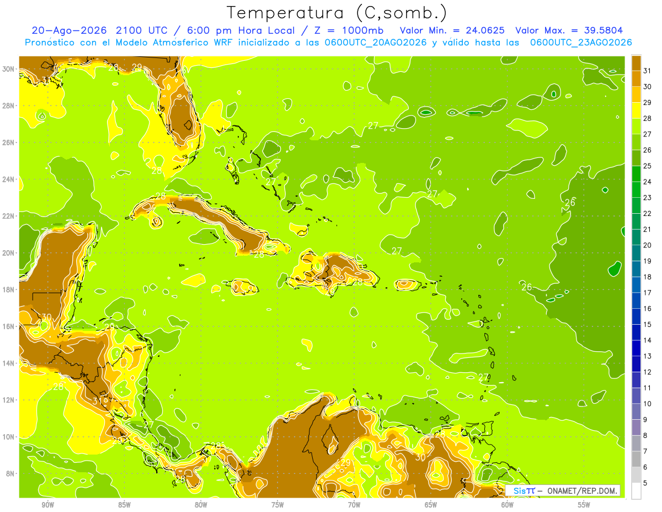This screenshot has width=662, height=512.
Task: Click the 'Temperatura (C,somb.)' chart title
Action: point(337,13)
